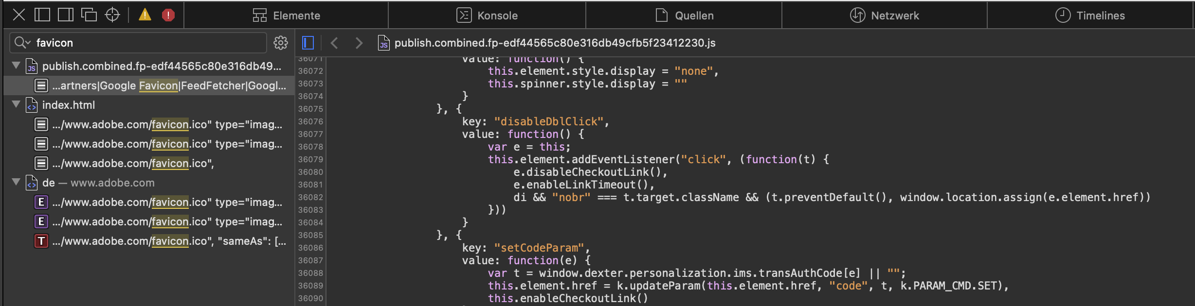Screen dimensions: 1195x306
Task: Collapse the index.html results group
Action: pos(16,104)
